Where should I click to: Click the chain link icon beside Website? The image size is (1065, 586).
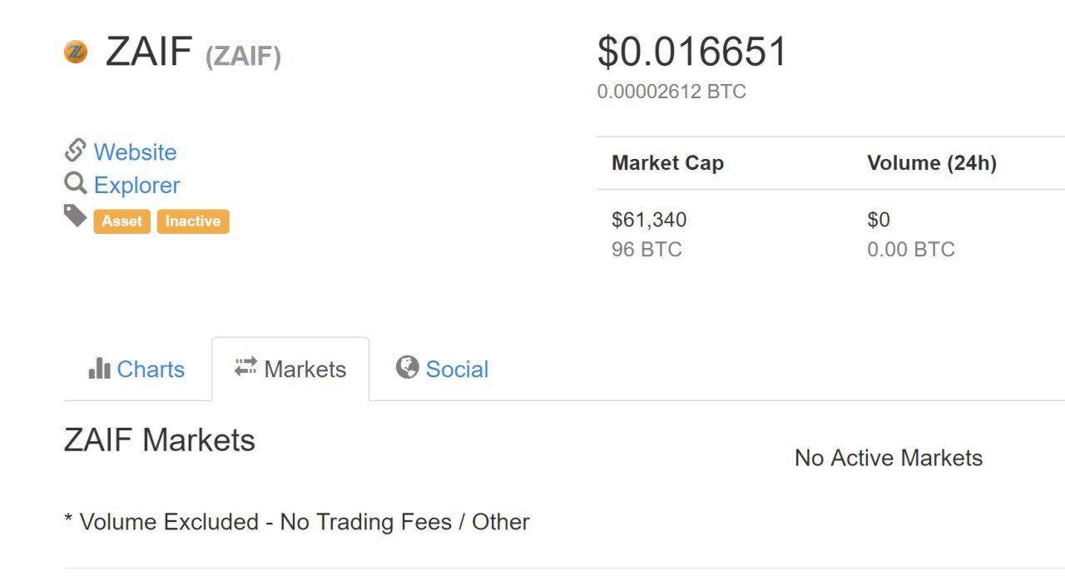pos(76,151)
